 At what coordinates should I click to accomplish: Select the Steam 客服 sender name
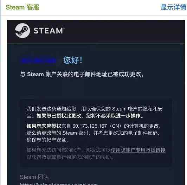pos(22,7)
